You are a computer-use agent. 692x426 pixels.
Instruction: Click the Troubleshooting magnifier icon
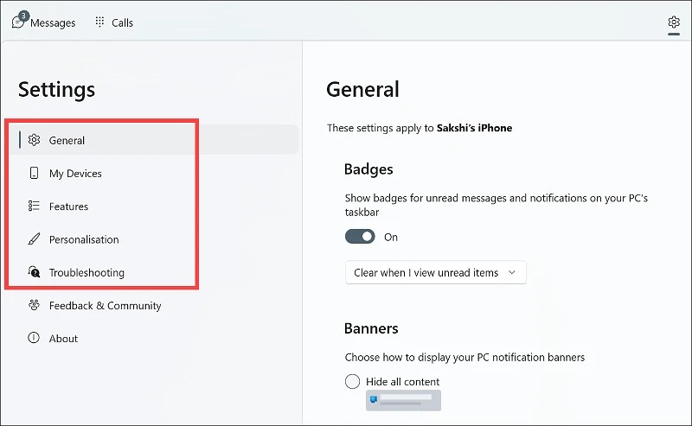pyautogui.click(x=34, y=272)
